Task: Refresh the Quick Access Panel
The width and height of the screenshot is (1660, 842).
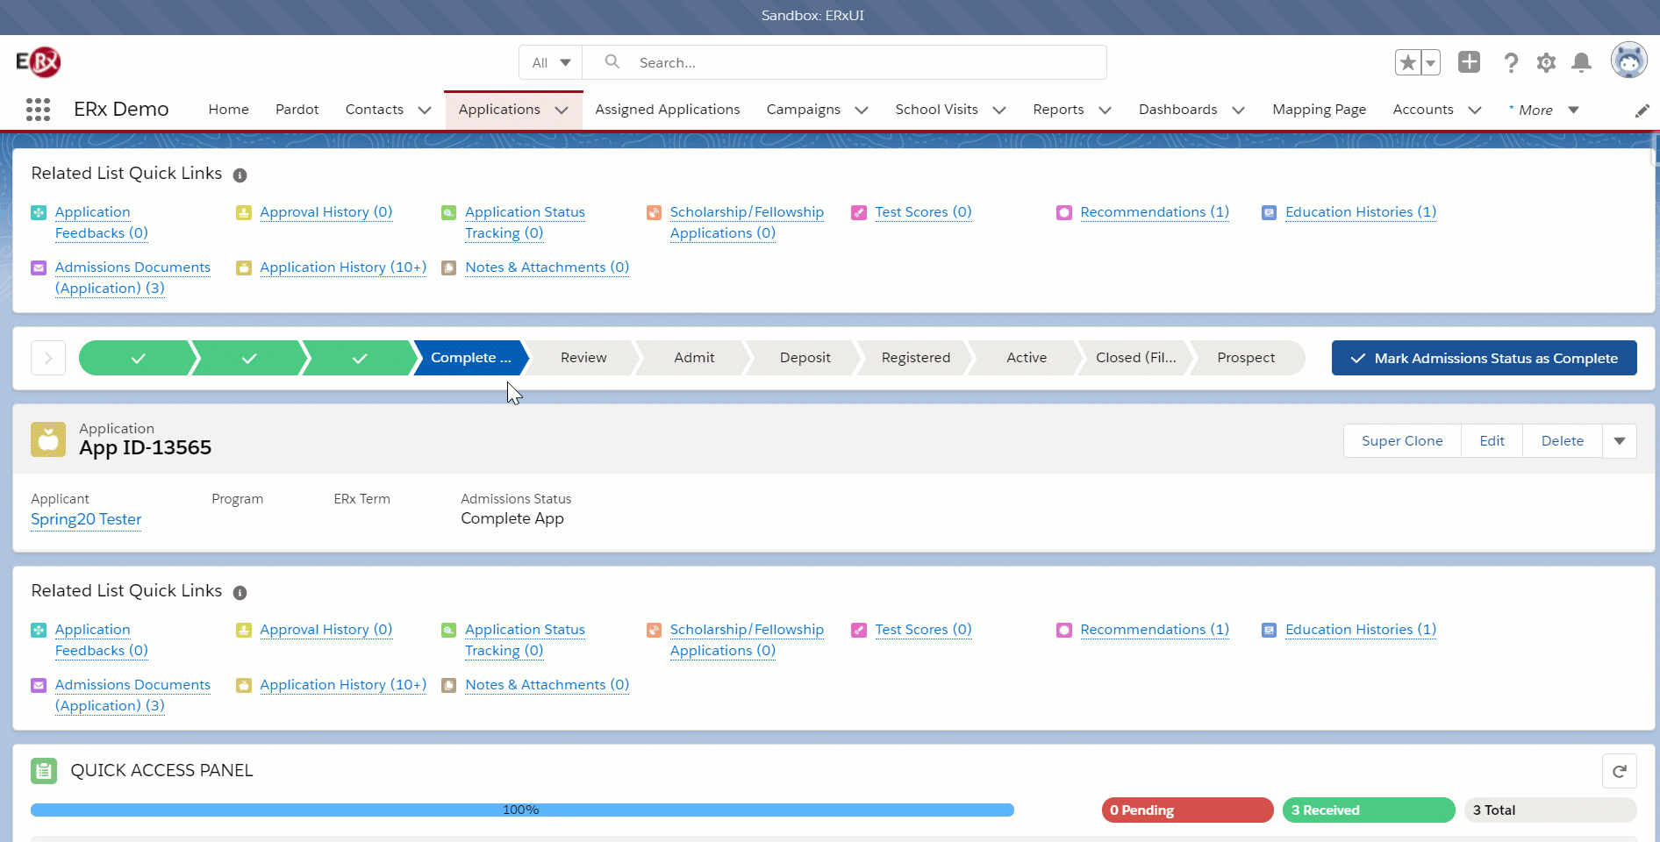Action: (x=1619, y=771)
